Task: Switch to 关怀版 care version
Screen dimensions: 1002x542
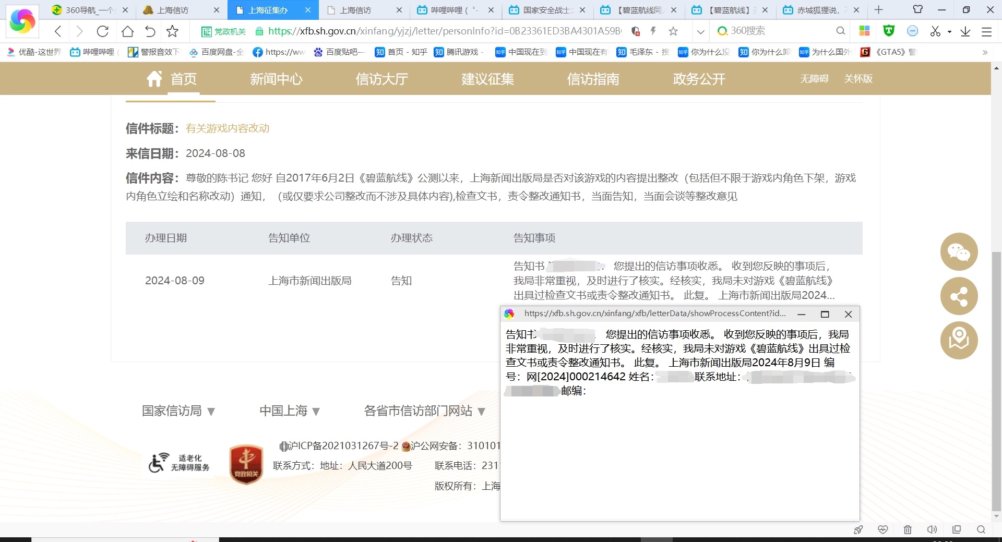Action: tap(858, 79)
